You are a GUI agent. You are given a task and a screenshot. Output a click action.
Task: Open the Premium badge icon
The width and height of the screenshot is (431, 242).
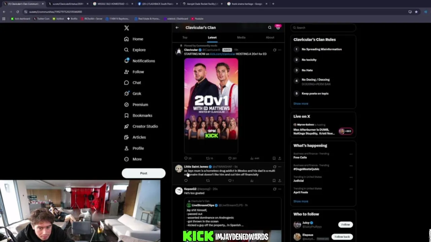[126, 105]
